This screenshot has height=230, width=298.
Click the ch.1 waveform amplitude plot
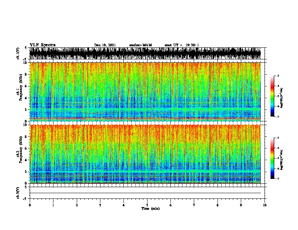tap(145, 53)
